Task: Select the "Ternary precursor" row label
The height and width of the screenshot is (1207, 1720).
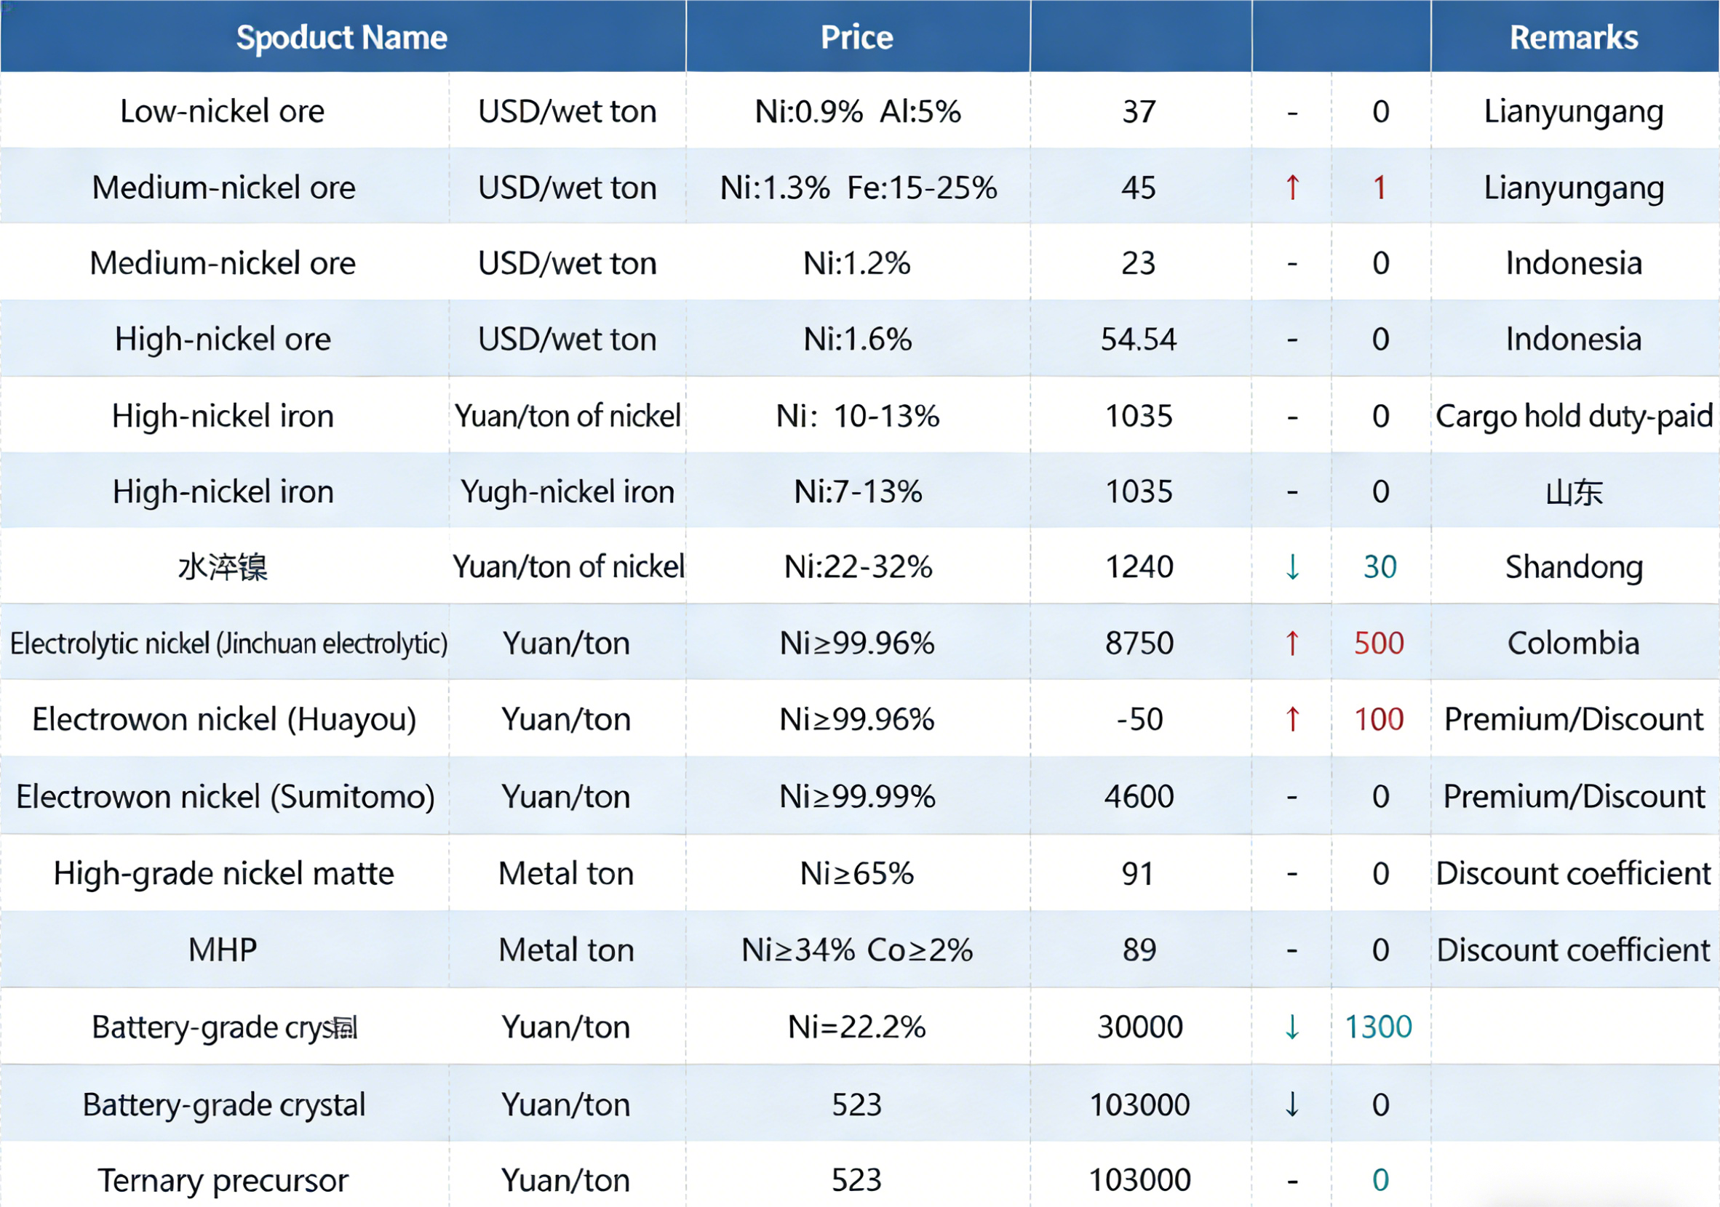Action: tap(223, 1181)
